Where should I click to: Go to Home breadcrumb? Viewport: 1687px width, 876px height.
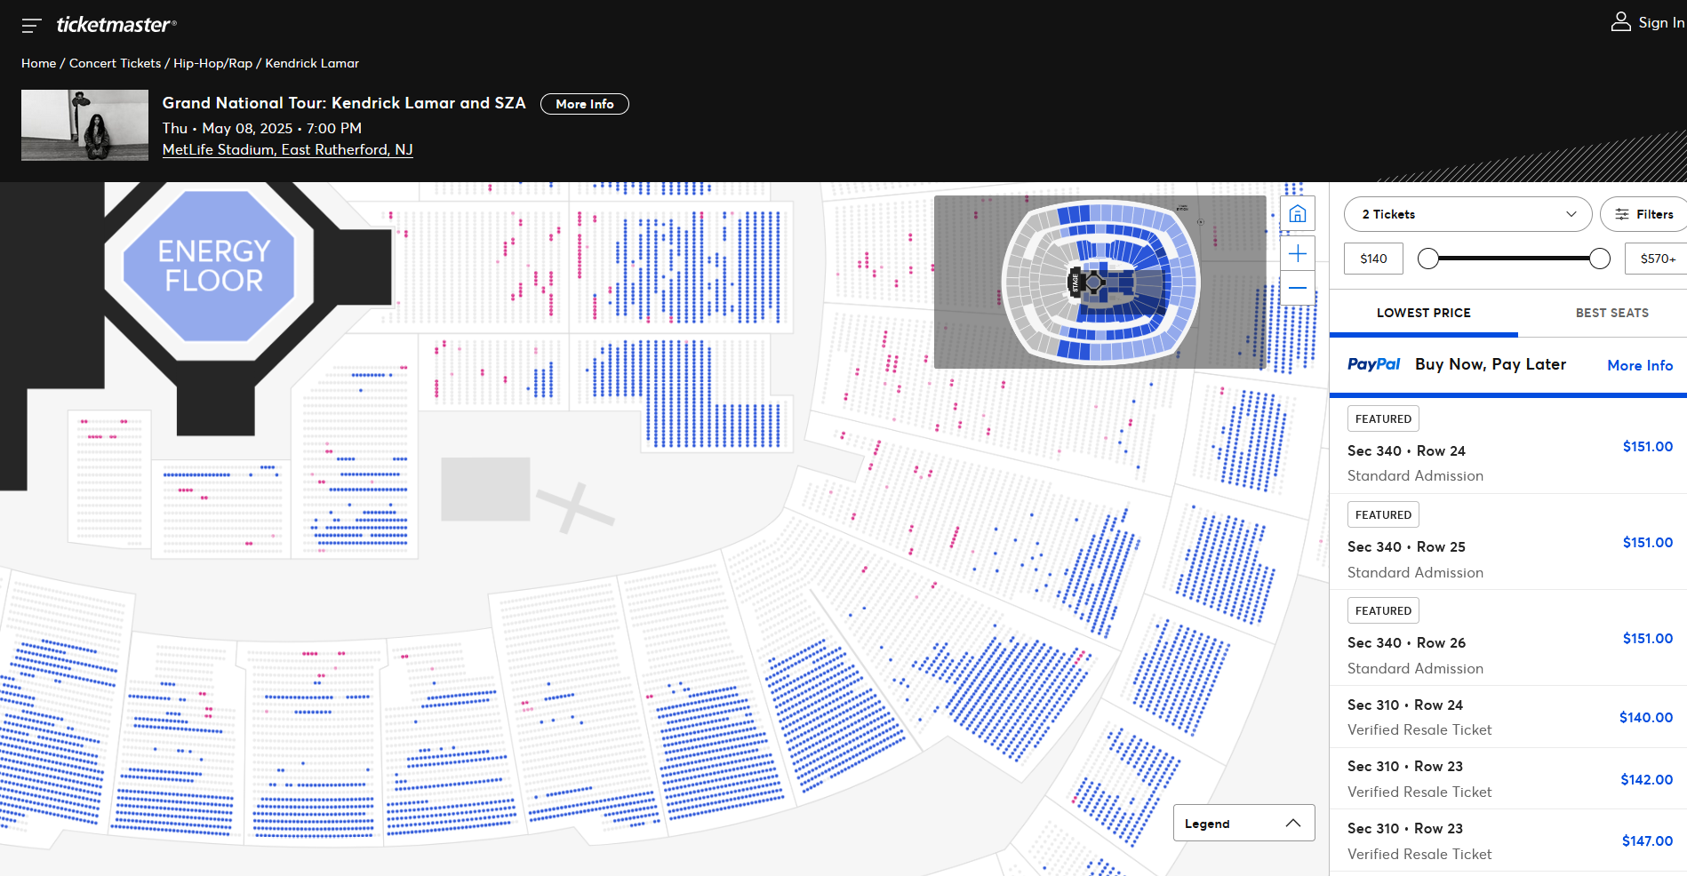38,63
